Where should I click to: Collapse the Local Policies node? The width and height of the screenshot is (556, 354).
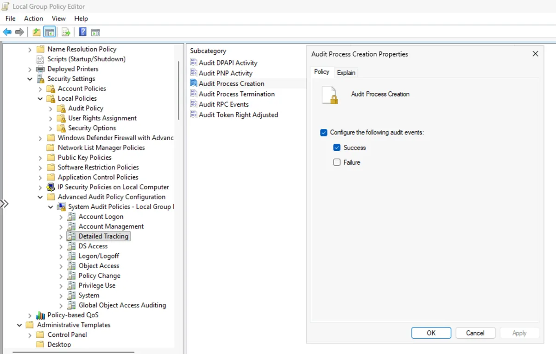click(x=40, y=98)
